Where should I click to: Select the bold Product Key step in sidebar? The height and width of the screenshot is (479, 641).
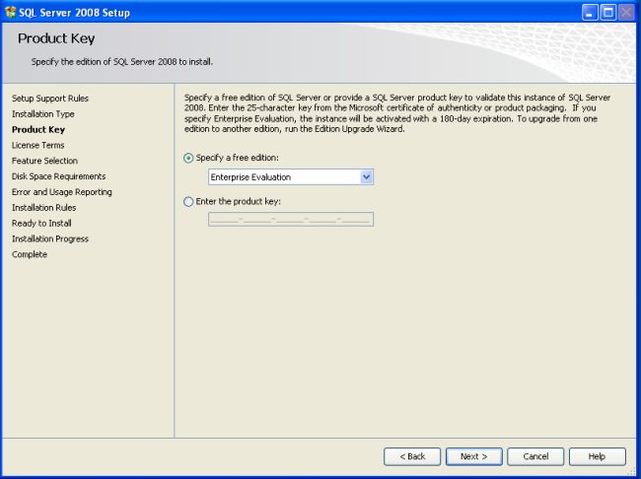point(38,129)
